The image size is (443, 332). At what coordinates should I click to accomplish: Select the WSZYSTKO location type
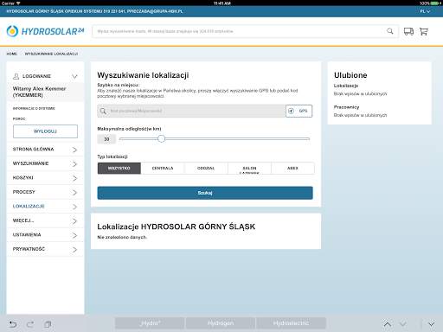click(x=119, y=169)
